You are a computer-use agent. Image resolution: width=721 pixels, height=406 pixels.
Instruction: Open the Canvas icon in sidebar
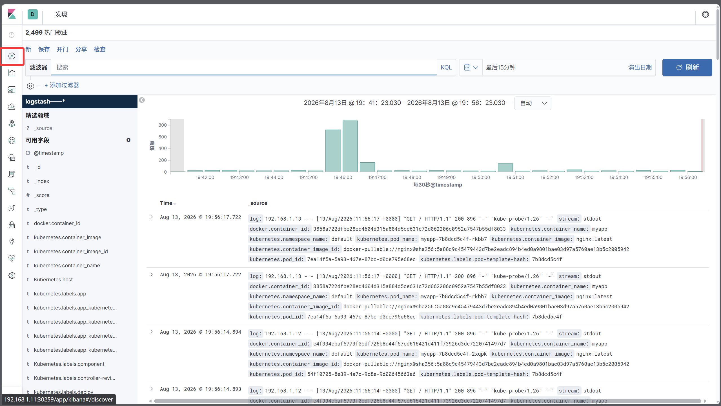point(12,107)
